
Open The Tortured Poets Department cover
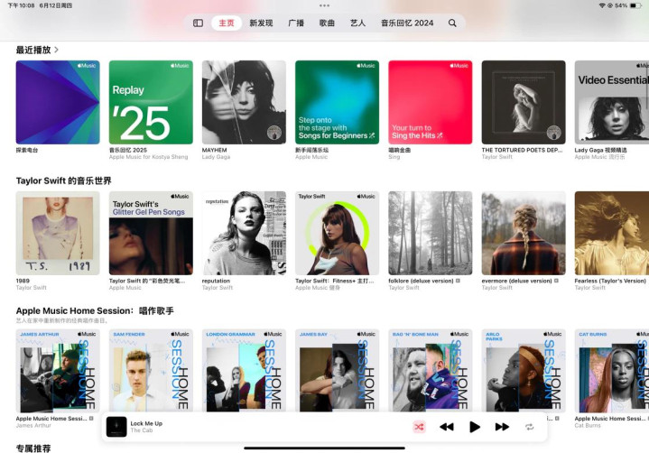click(x=524, y=102)
